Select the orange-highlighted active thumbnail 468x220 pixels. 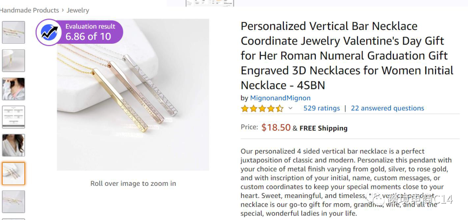pos(13,173)
